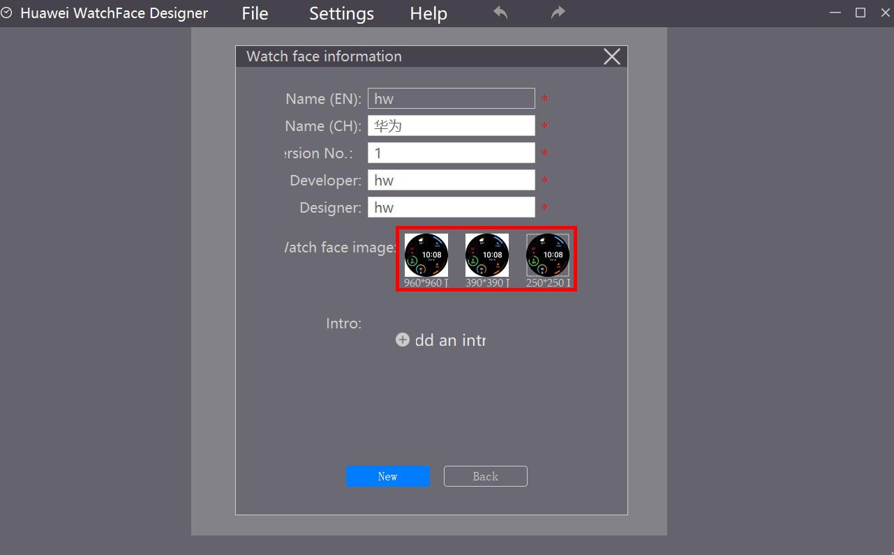Click the 'Intro:' label
The height and width of the screenshot is (555, 894).
click(343, 324)
